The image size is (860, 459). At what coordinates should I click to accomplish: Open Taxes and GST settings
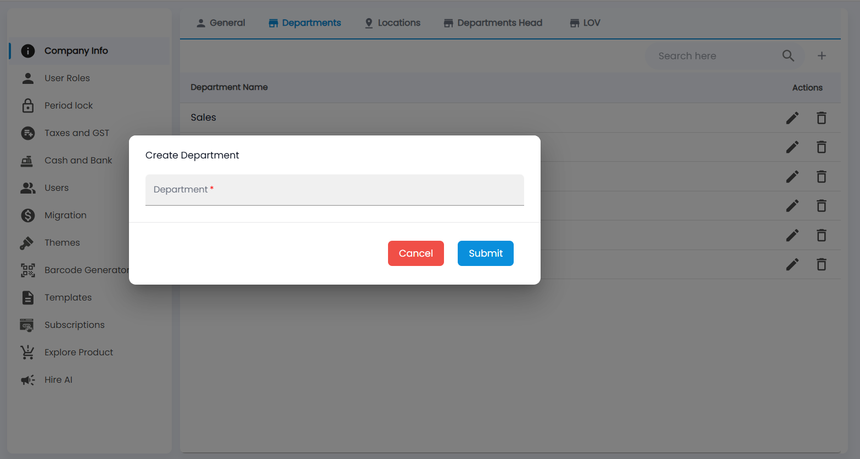(90, 133)
